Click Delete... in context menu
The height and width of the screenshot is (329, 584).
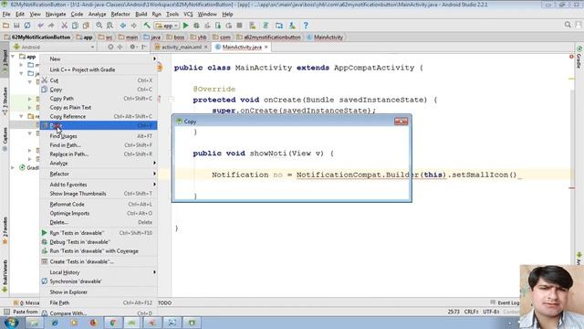coord(99,222)
